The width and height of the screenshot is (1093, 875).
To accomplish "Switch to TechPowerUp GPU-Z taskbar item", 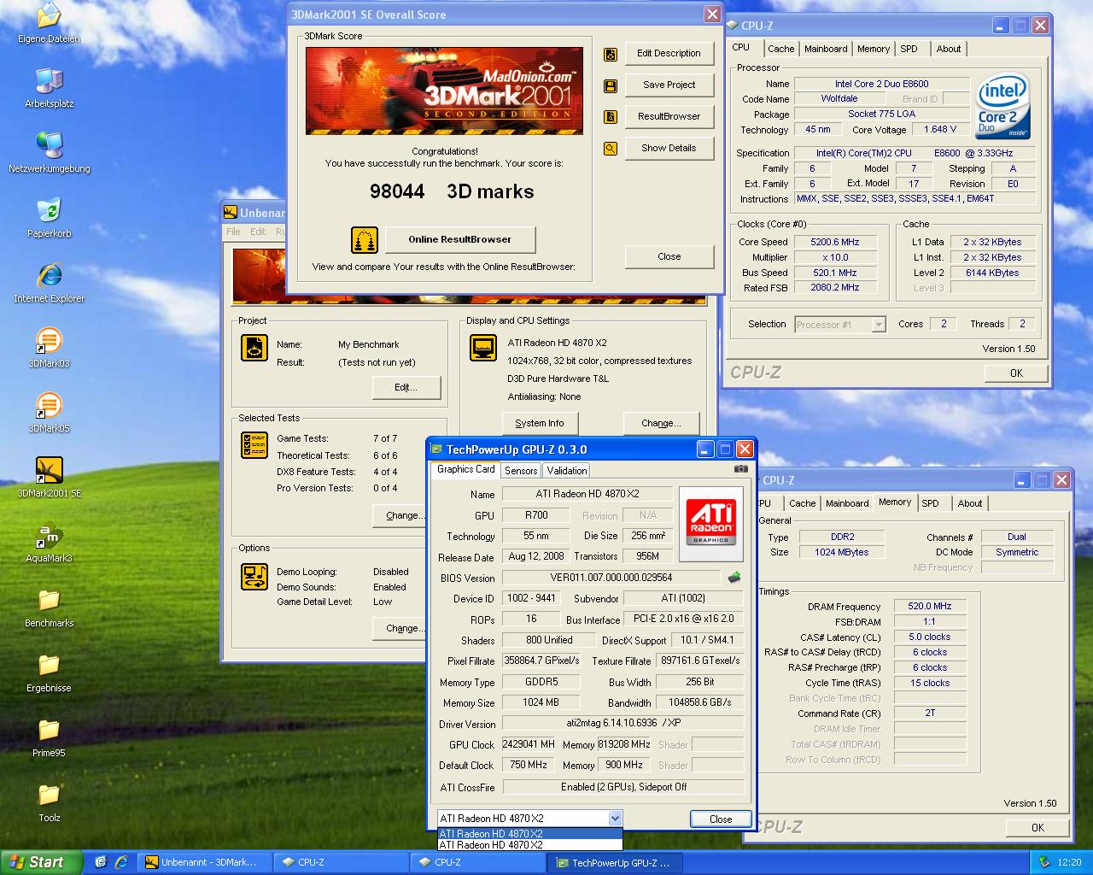I will point(614,862).
